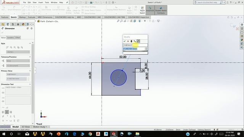Accept value with green checkmark in Modify dialog
This screenshot has width=244, height=137.
125,41
